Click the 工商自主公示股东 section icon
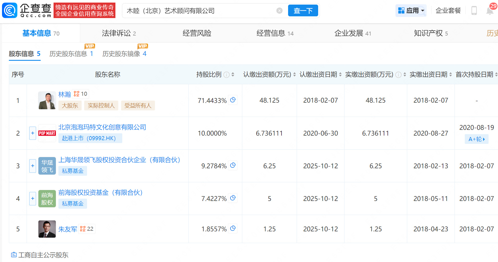 click(14, 255)
